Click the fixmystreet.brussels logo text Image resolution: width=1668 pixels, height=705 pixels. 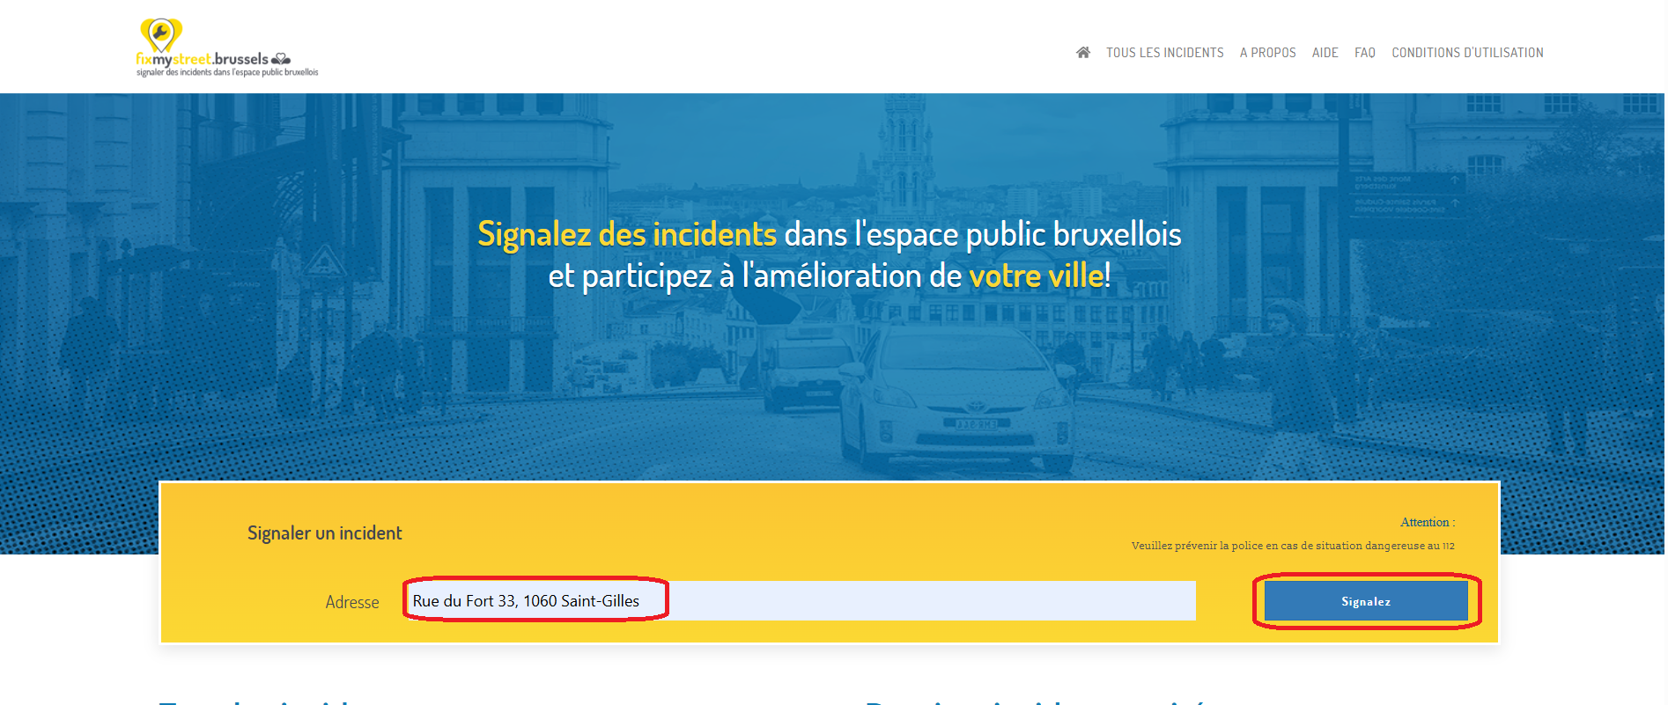202,59
